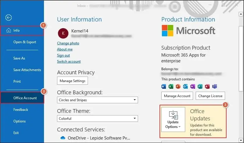
Task: Click the Kernel14 profile avatar
Action: tap(63, 33)
